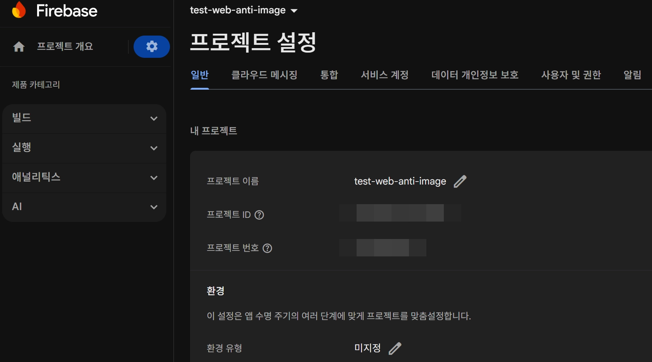Open the help icon next to 프로젝트 ID
The width and height of the screenshot is (652, 362).
[x=259, y=215]
